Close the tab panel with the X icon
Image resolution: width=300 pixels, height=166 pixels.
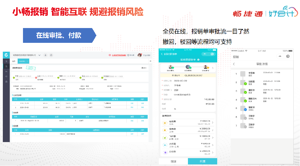pyautogui.click(x=150, y=61)
